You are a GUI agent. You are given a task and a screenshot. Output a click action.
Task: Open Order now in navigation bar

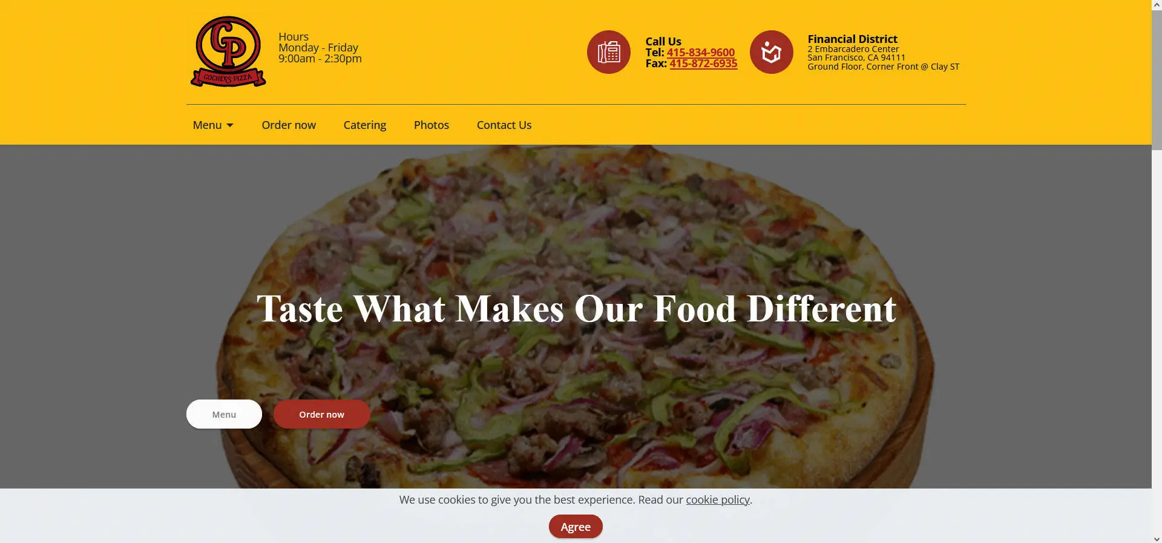coord(289,125)
